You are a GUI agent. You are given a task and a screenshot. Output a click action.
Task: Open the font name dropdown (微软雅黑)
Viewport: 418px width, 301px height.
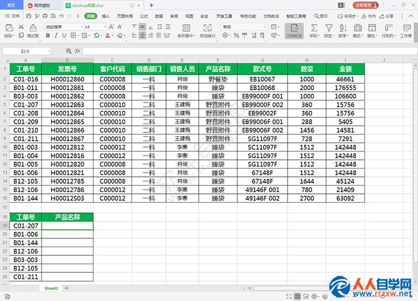[x=82, y=27]
